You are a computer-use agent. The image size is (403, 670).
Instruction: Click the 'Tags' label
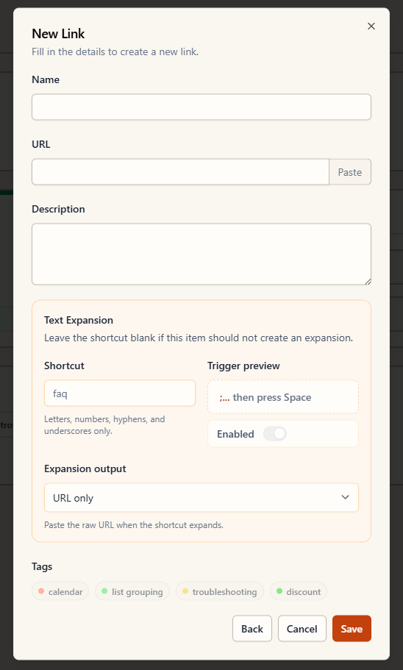pos(42,566)
